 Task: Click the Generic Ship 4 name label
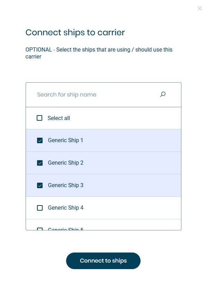click(66, 208)
